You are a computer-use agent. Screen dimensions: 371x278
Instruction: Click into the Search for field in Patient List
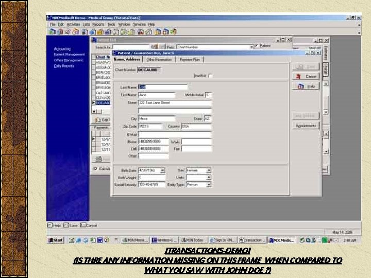point(131,47)
